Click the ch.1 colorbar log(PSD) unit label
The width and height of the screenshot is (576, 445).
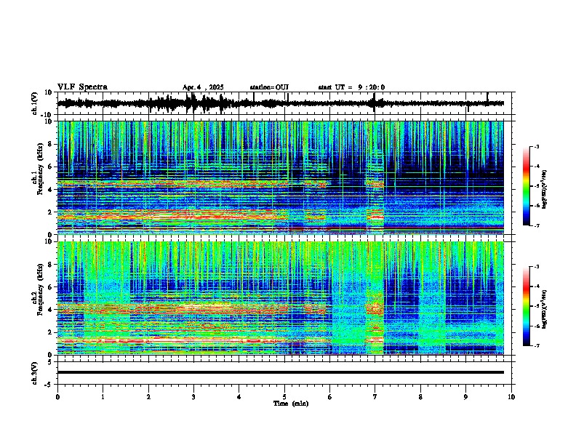[545, 189]
